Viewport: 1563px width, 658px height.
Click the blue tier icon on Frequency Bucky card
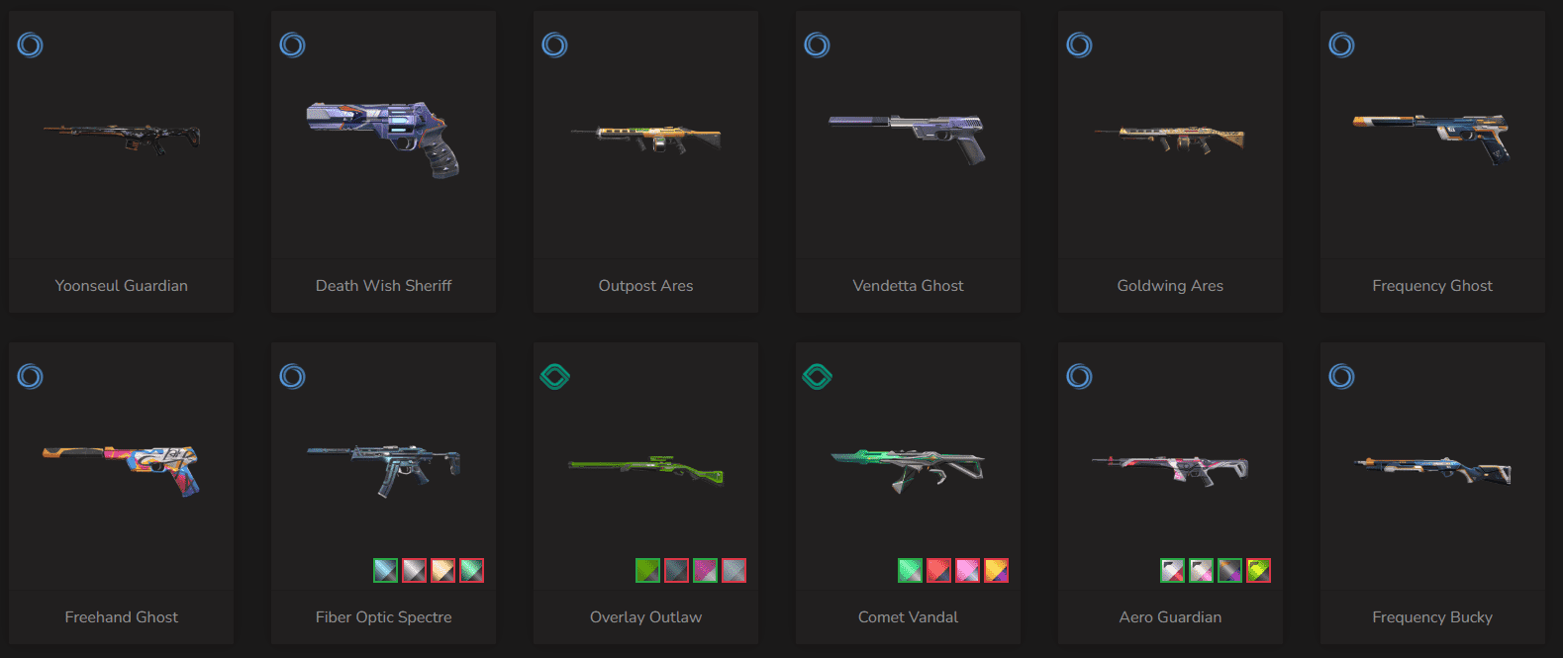pyautogui.click(x=1342, y=376)
